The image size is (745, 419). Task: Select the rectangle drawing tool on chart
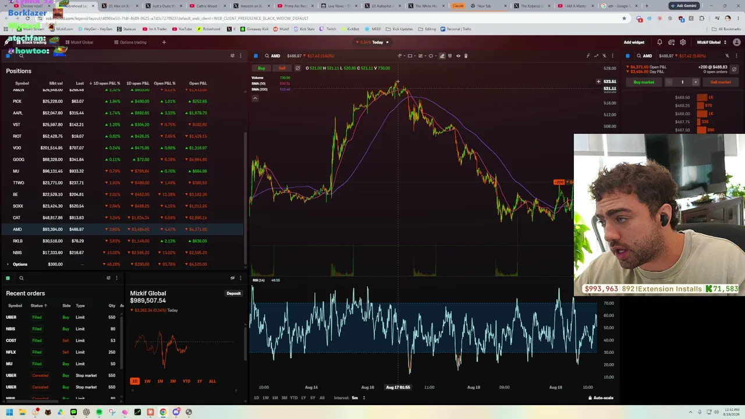[410, 56]
